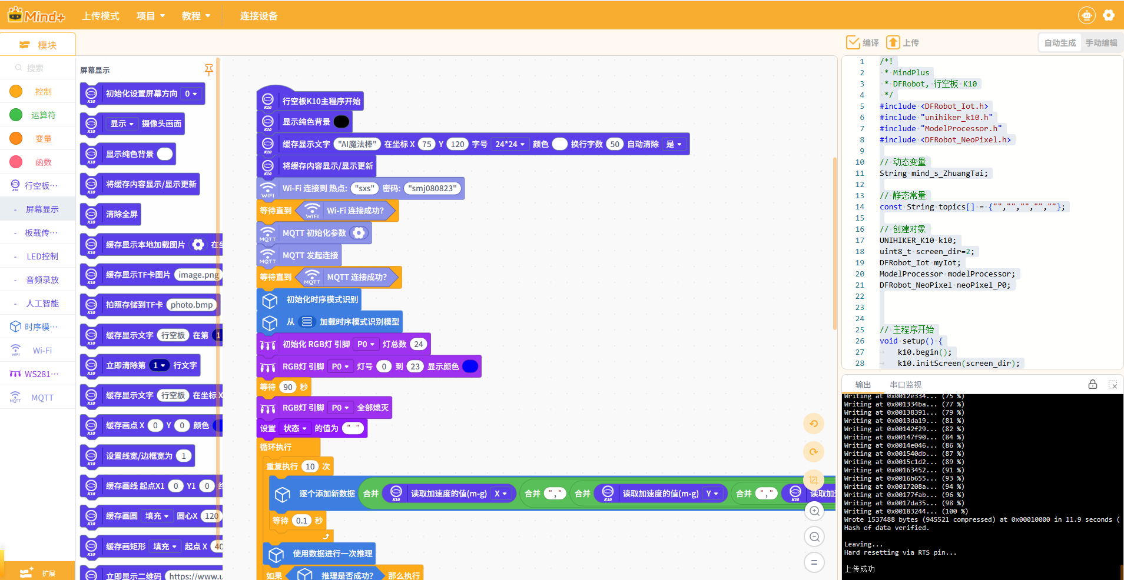Click the undo arrow button on canvas
Viewport: 1124px width, 580px height.
[814, 424]
